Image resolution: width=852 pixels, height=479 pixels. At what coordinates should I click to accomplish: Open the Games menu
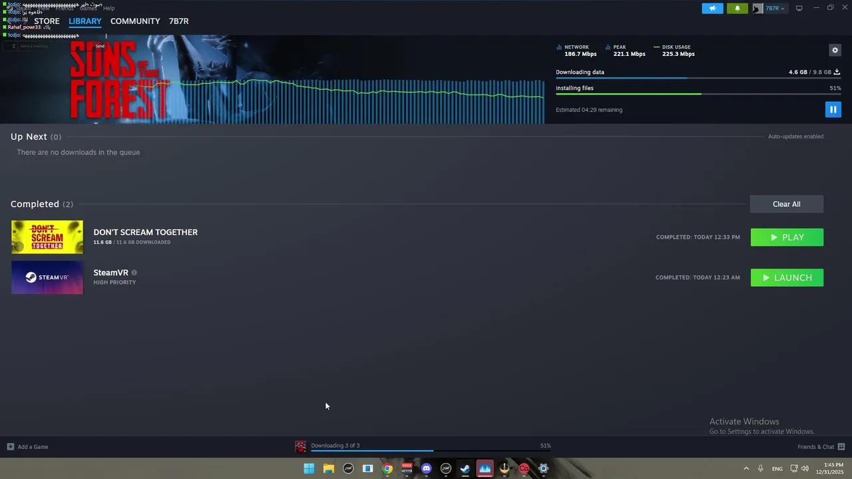(88, 8)
